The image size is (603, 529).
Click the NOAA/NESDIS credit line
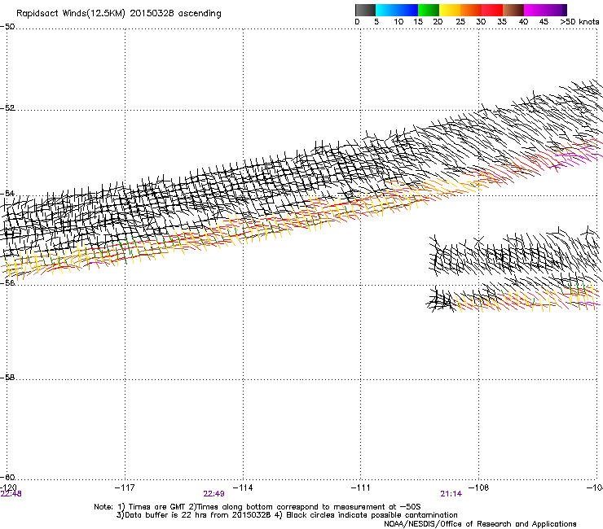point(480,524)
